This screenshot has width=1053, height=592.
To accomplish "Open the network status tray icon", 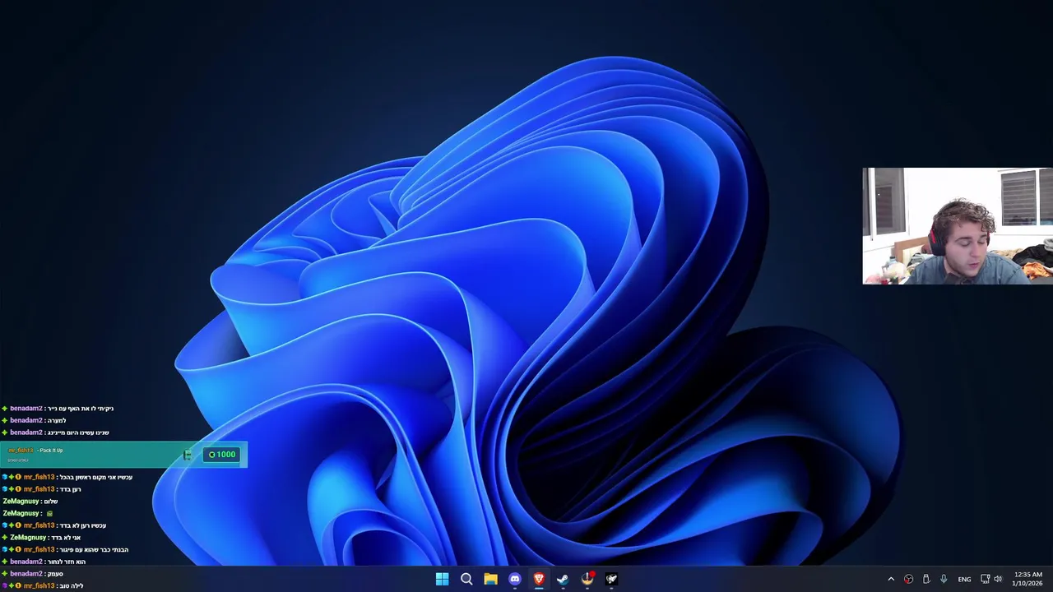I will tap(985, 579).
